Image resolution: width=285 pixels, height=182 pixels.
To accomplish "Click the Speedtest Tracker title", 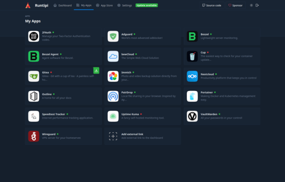I will 53,114.
